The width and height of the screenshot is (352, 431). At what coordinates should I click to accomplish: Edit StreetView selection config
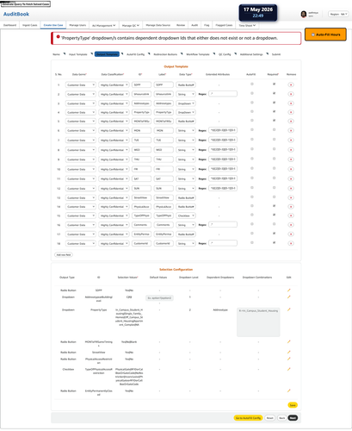(289, 352)
